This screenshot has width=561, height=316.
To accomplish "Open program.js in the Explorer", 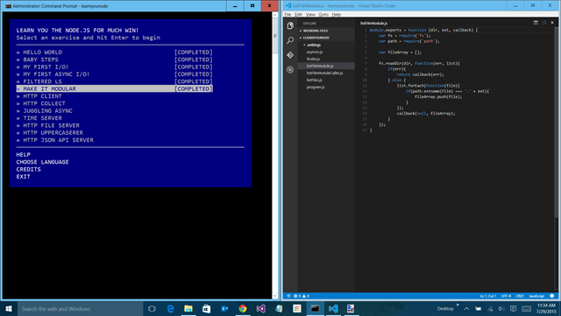I will pos(316,88).
